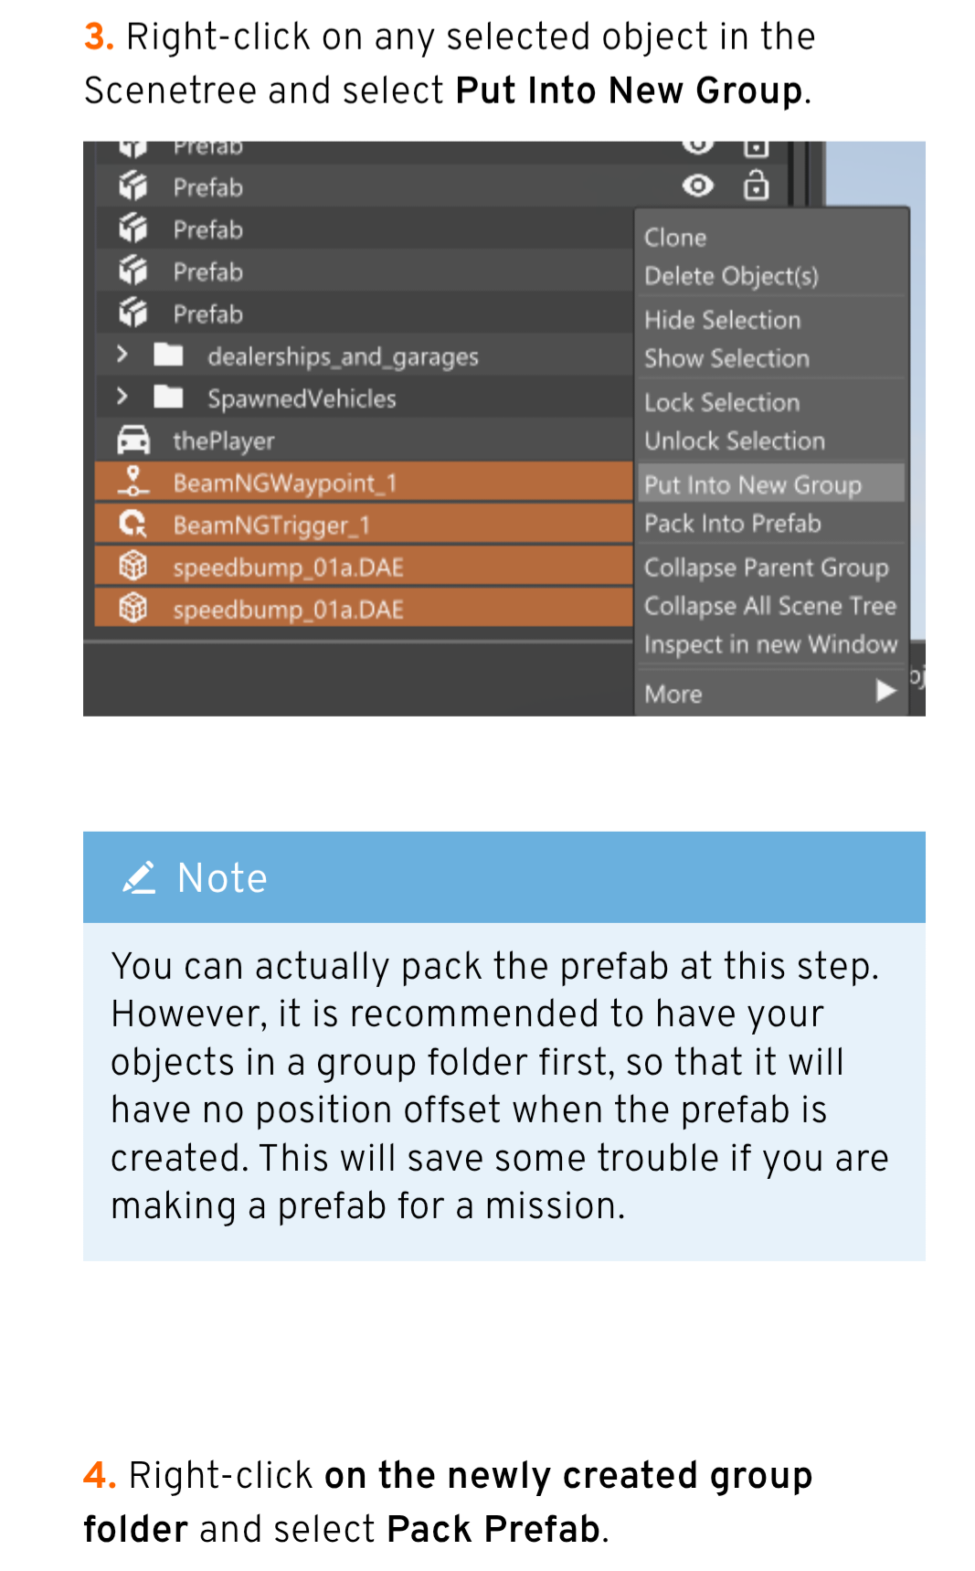
Task: Expand the dealerships_and_garages group
Action: pyautogui.click(x=122, y=355)
